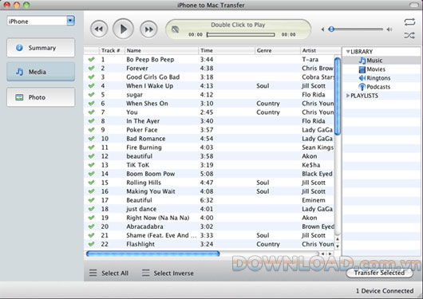Open the iPhone device dropdown
This screenshot has height=299, width=423.
coord(70,21)
